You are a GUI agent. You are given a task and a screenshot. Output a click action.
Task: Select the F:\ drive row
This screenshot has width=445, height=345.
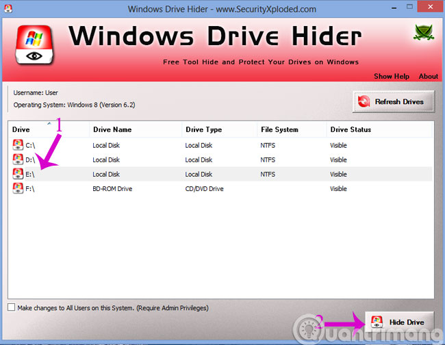click(220, 189)
